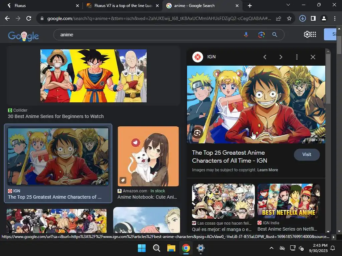Click the Google logo
The height and width of the screenshot is (256, 342).
pos(23,36)
